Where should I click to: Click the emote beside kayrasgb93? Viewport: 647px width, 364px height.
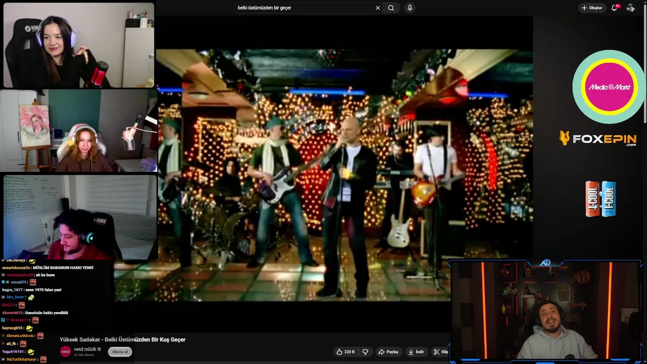pos(29,328)
